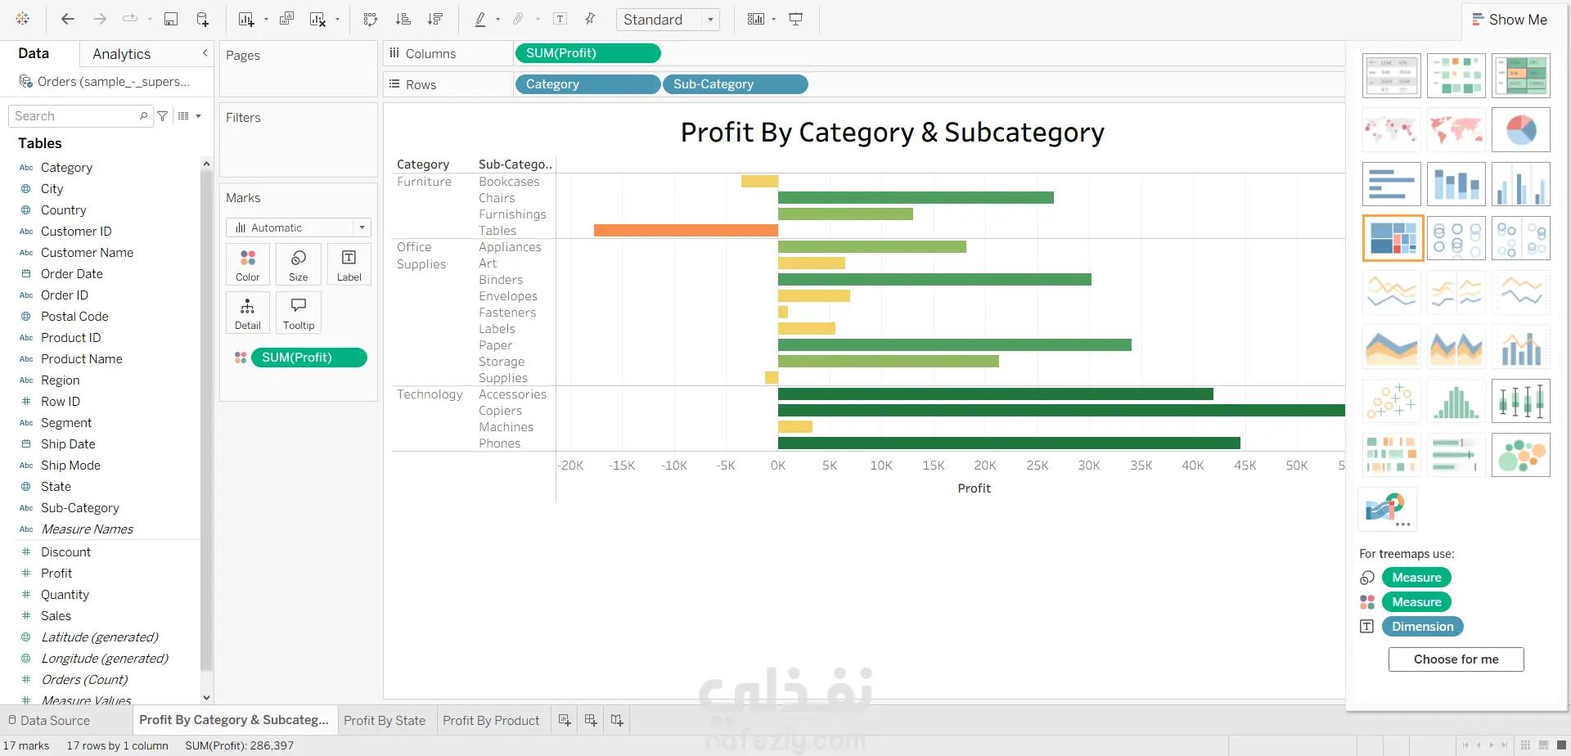The image size is (1571, 756).
Task: Collapse the Show Me panel
Action: coord(1510,20)
